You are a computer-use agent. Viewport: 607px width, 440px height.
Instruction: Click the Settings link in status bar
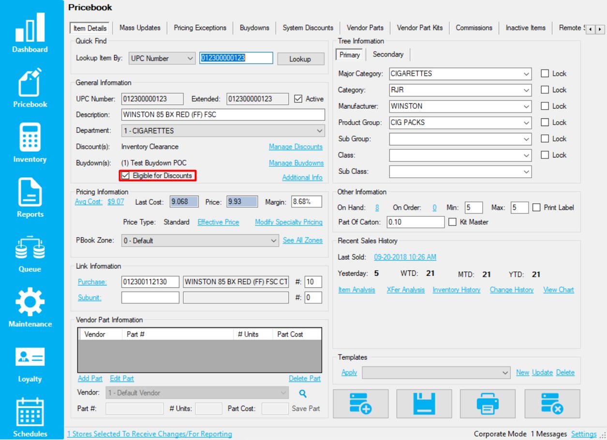click(x=584, y=434)
